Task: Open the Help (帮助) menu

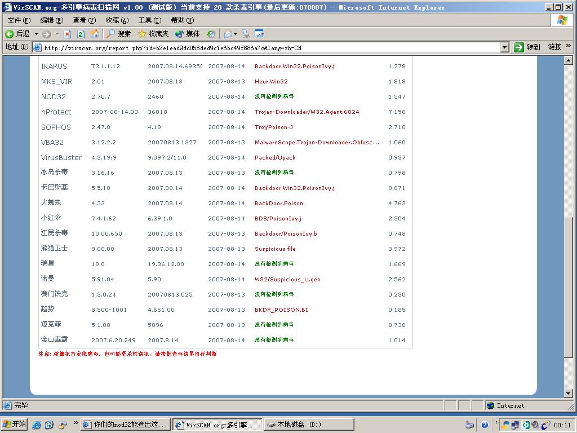Action: tap(183, 20)
